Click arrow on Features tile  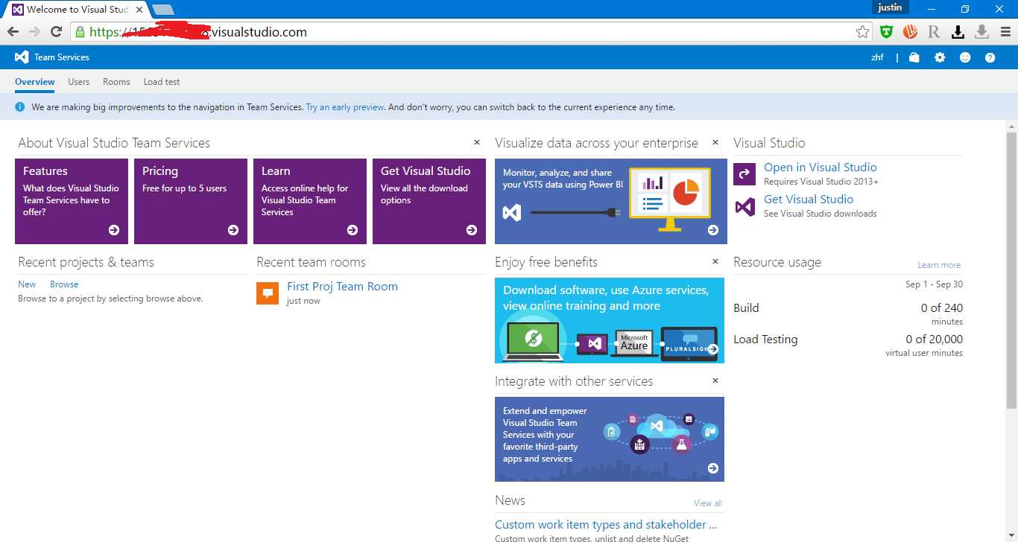[114, 230]
